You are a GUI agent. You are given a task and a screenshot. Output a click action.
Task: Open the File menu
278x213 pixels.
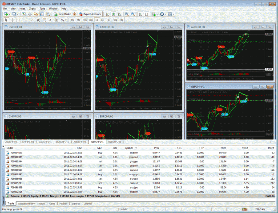5,8
